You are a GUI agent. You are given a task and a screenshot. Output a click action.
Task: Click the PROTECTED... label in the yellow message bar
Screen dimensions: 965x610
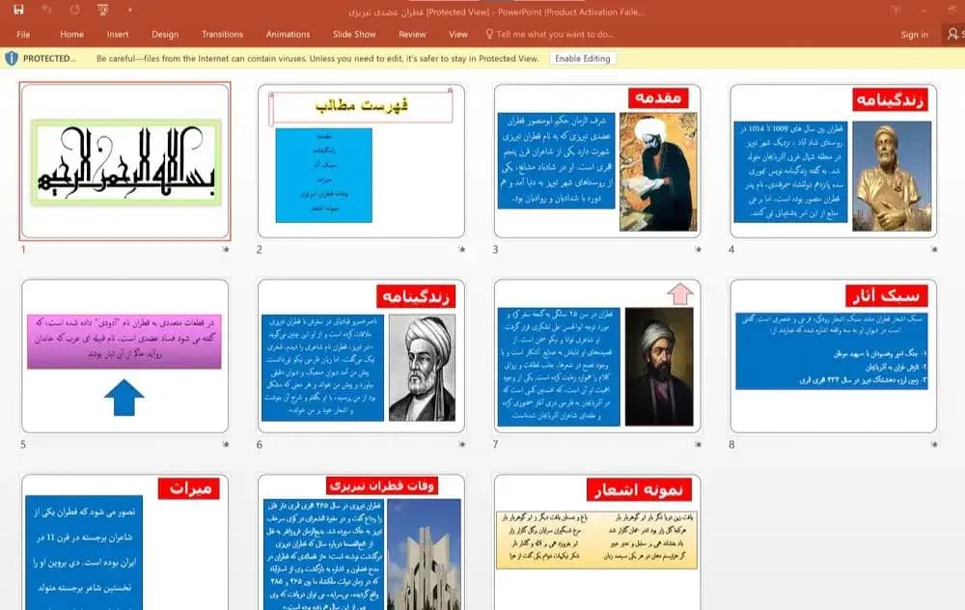(x=50, y=59)
